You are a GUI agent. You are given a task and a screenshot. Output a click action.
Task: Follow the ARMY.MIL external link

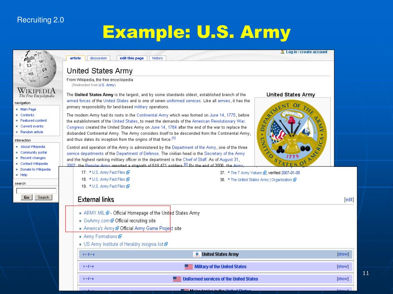(94, 213)
